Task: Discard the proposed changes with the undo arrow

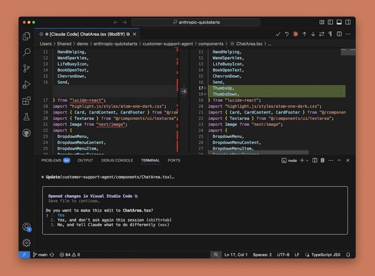Action: point(286,34)
